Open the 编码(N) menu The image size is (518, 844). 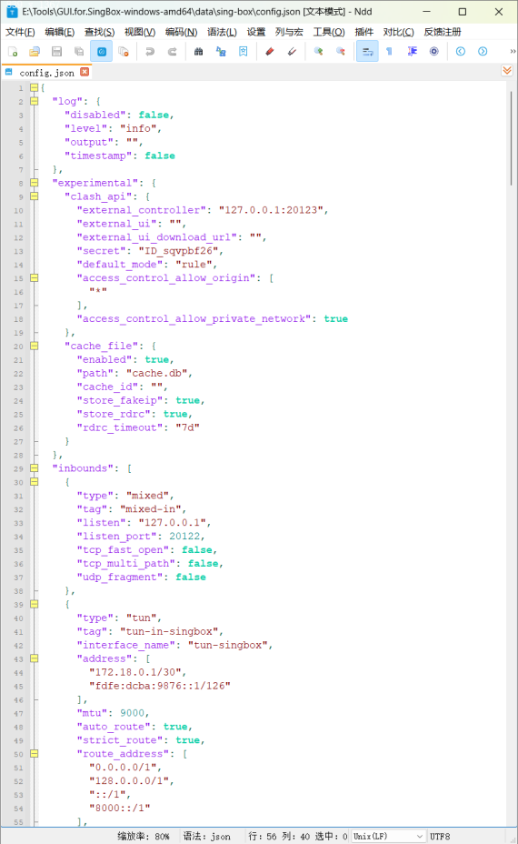point(181,33)
